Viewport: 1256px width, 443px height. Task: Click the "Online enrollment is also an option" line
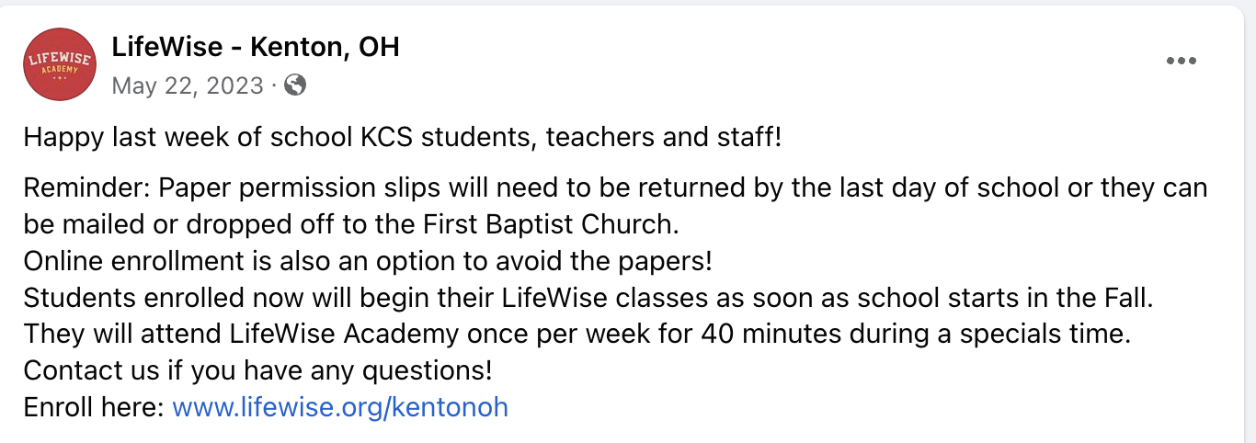(368, 261)
